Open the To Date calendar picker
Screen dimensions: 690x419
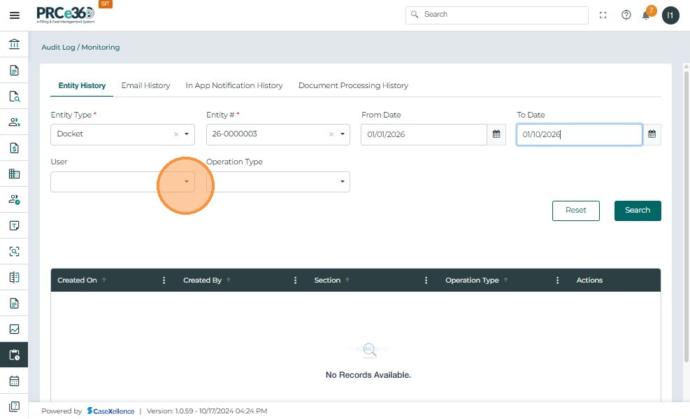[x=652, y=134]
